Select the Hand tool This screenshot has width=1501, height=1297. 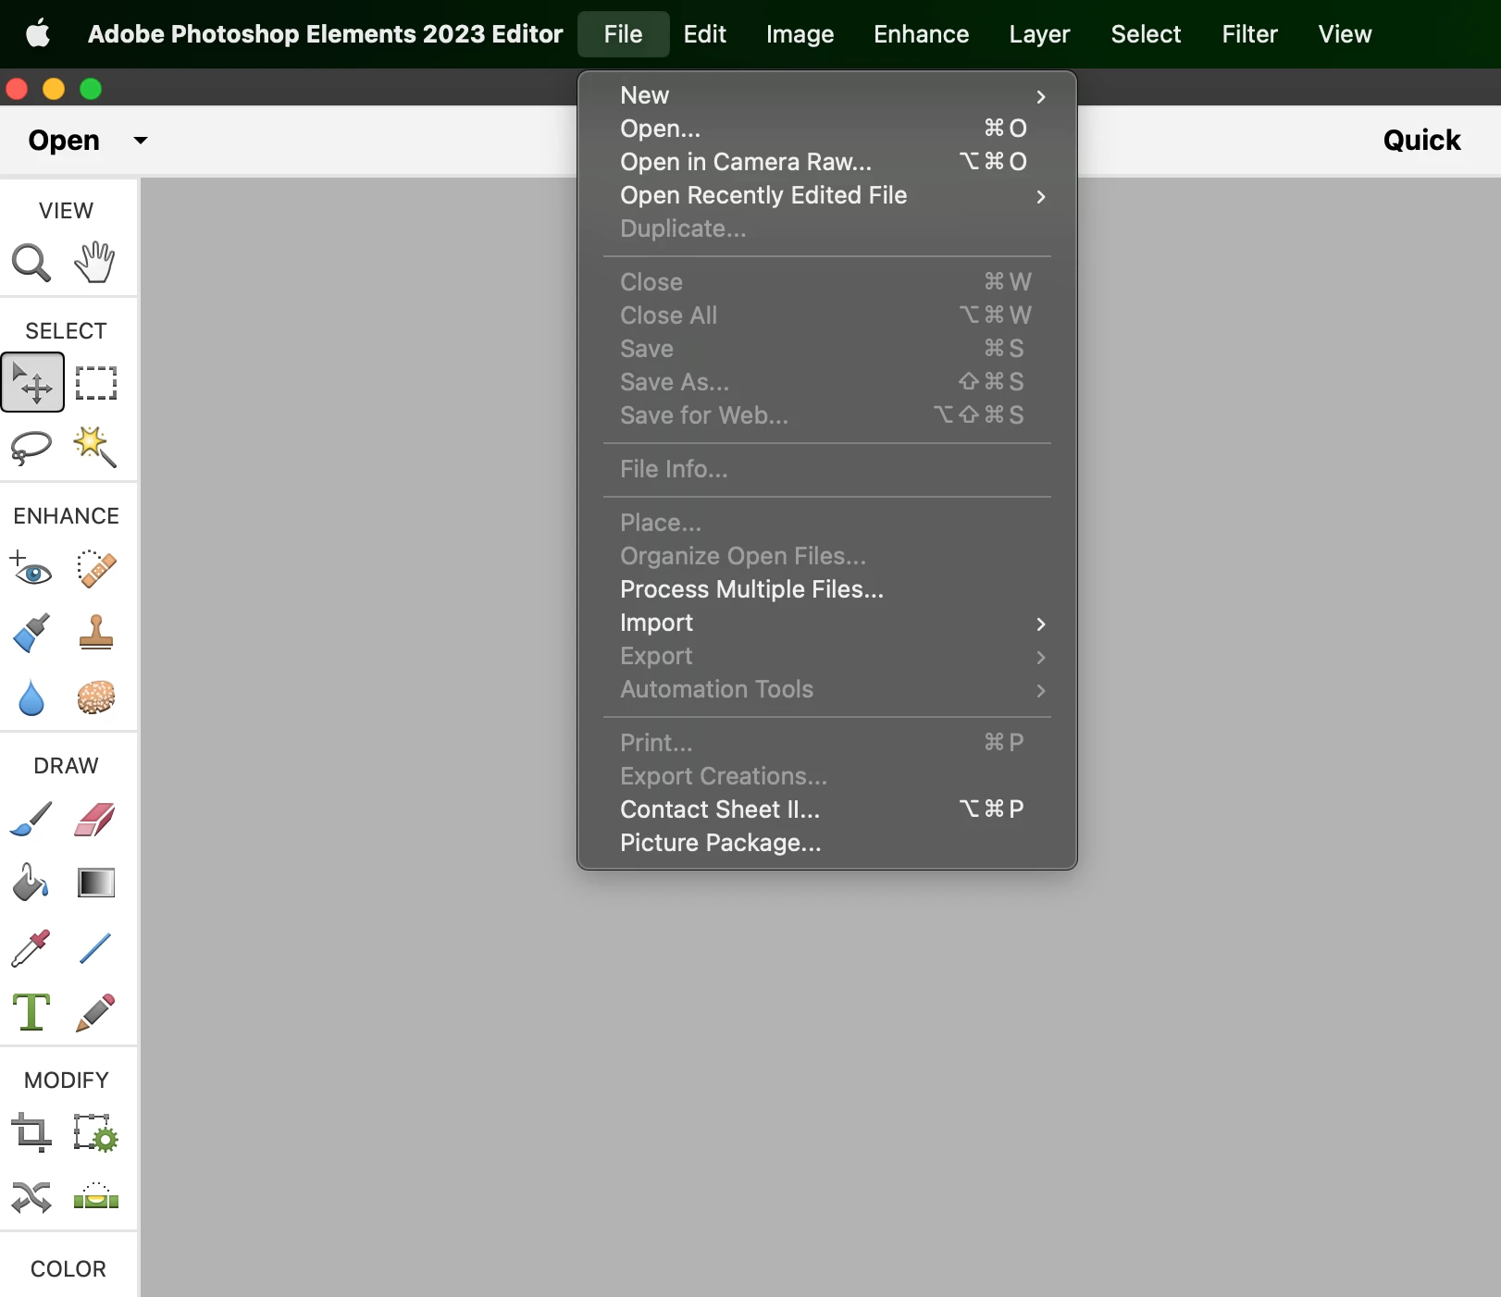[95, 263]
